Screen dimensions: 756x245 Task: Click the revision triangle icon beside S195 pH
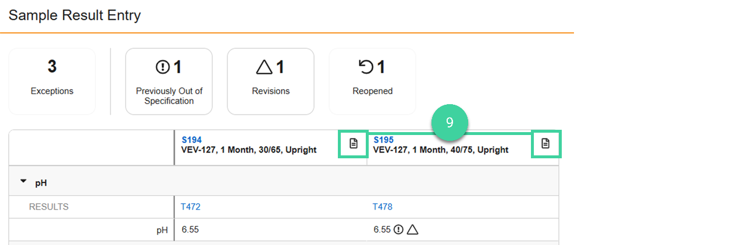click(x=412, y=230)
